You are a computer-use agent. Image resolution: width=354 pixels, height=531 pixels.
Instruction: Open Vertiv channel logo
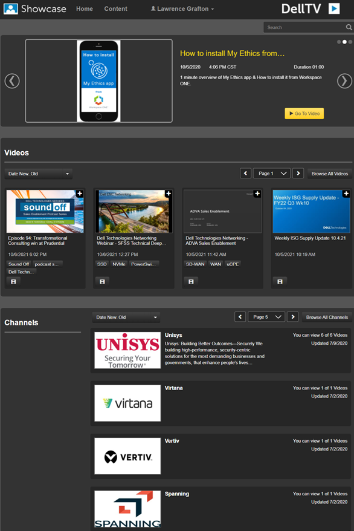(x=127, y=456)
